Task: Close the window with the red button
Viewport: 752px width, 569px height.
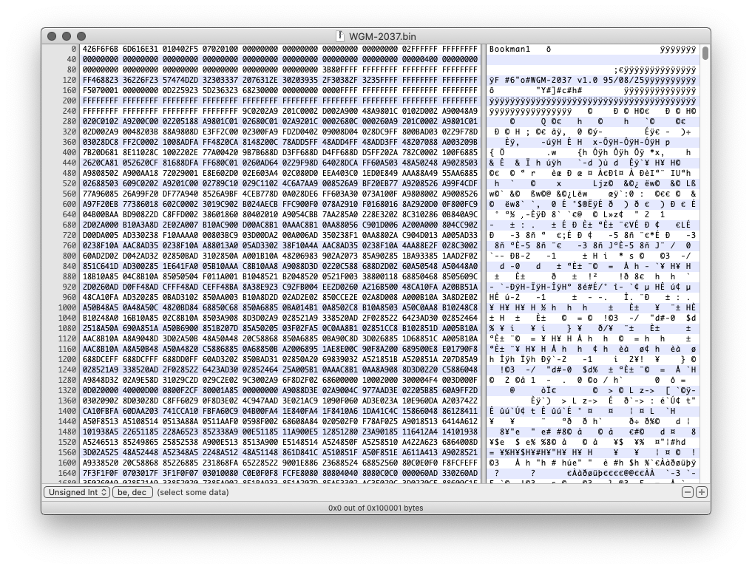Action: point(52,36)
